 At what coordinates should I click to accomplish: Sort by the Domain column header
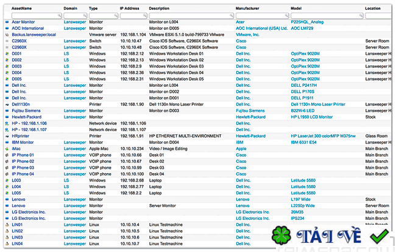(x=71, y=9)
